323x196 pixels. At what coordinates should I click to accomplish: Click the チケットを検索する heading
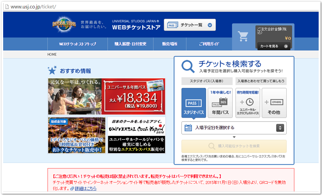coord(230,64)
